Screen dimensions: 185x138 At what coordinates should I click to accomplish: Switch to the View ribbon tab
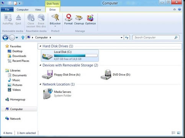coord(38,10)
